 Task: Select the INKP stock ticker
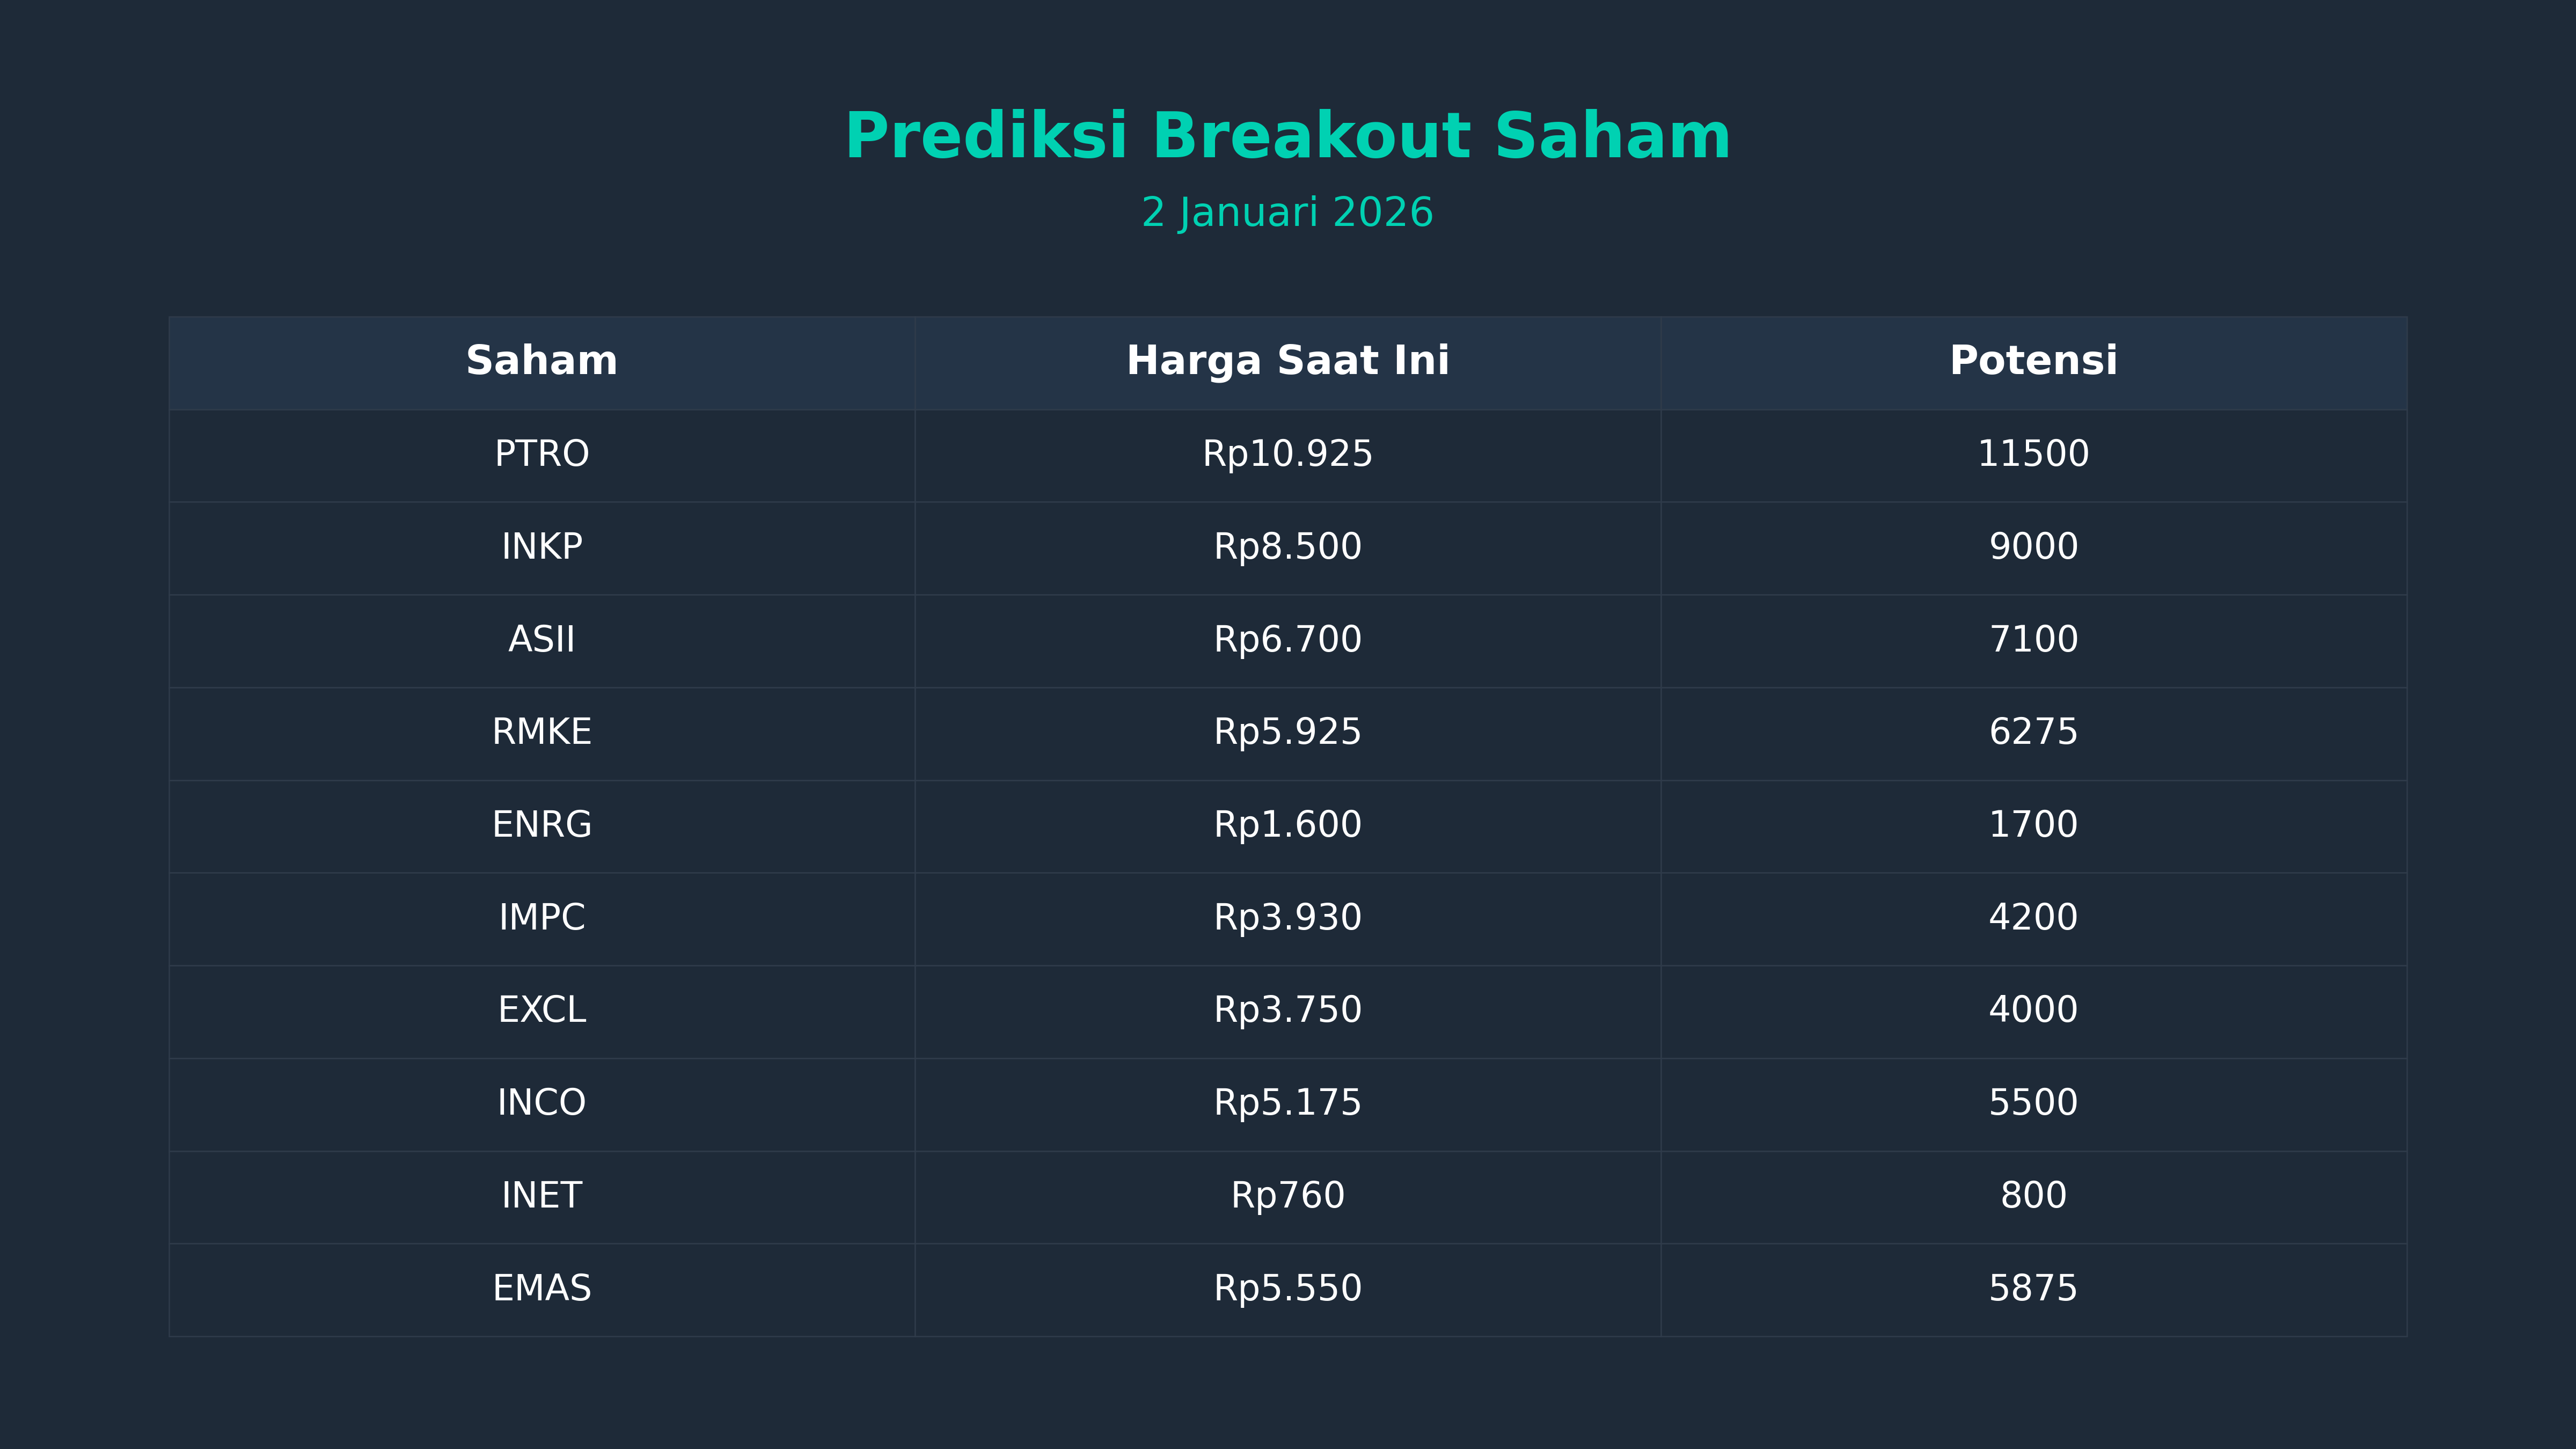click(x=541, y=547)
